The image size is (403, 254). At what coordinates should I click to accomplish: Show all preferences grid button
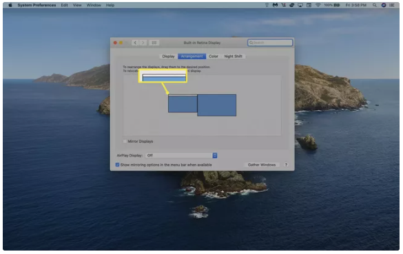click(154, 43)
